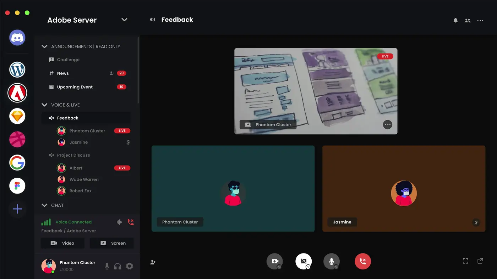Click the #0000 user tag
Screen dimensions: 497x279
(x=66, y=269)
